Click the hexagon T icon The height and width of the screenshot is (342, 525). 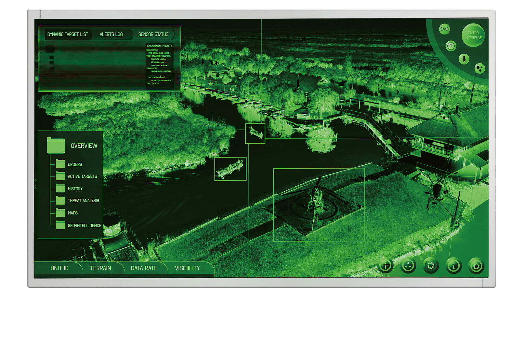[451, 46]
